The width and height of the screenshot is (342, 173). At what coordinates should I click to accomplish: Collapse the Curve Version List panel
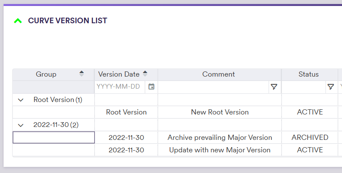point(18,21)
